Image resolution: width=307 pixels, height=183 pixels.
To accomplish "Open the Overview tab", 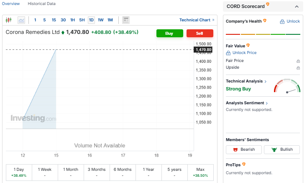I will (11, 3).
